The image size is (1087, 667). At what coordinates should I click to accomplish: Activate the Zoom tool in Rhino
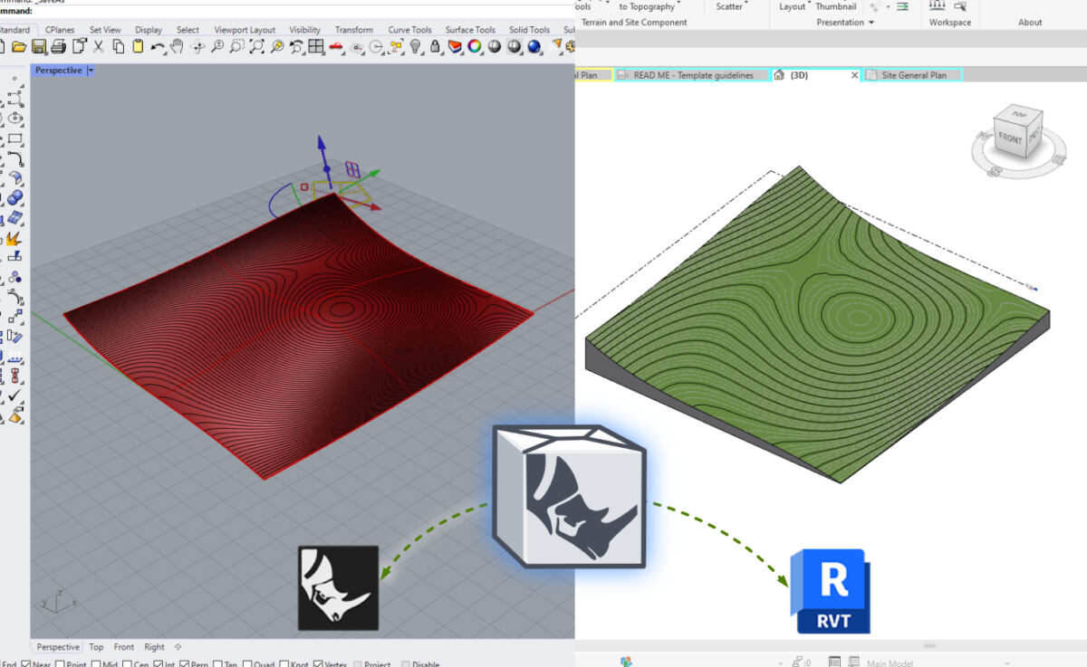click(217, 47)
